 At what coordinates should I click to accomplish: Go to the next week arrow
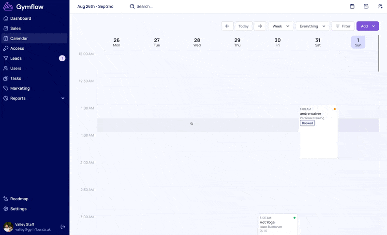(260, 26)
